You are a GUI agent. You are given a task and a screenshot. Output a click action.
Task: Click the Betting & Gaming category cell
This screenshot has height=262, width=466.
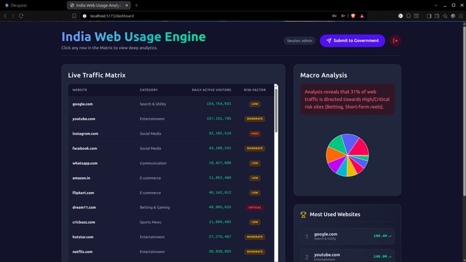[154, 207]
